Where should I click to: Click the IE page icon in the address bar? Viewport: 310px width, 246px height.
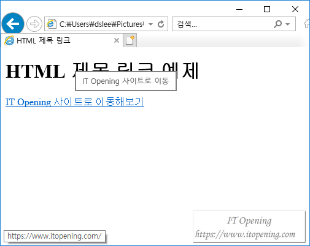[x=52, y=24]
